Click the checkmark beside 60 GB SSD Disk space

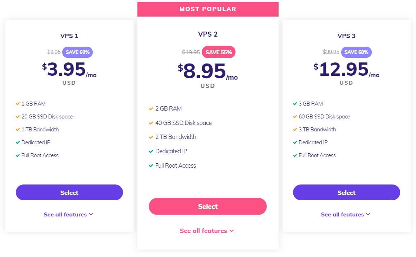click(x=294, y=116)
